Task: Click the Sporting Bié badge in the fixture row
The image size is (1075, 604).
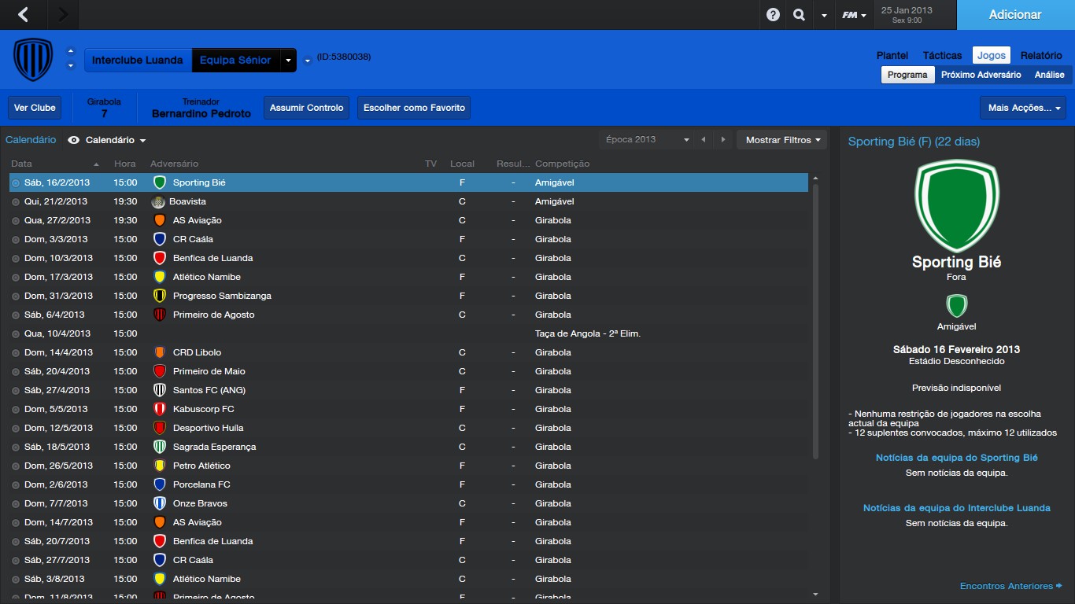Action: point(160,182)
